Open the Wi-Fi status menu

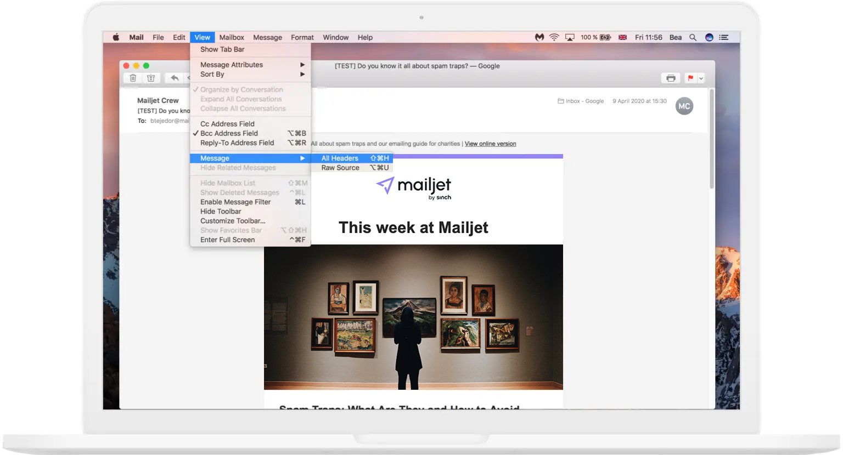coord(554,37)
